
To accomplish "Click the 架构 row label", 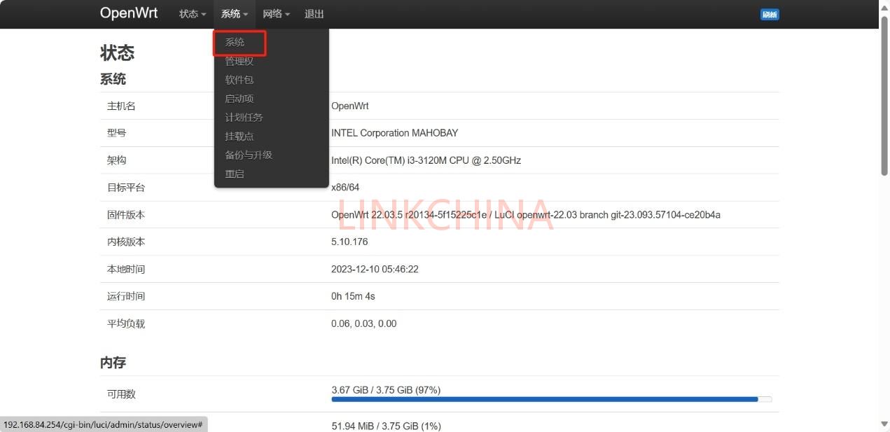I will point(116,160).
